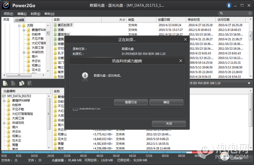Click the search input field

click(236, 13)
